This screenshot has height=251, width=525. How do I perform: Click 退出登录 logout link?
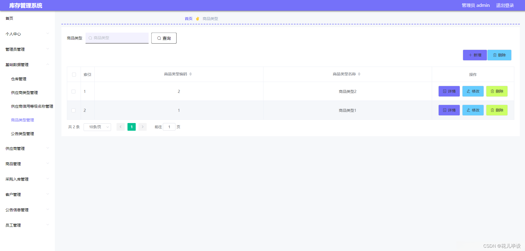click(x=505, y=5)
